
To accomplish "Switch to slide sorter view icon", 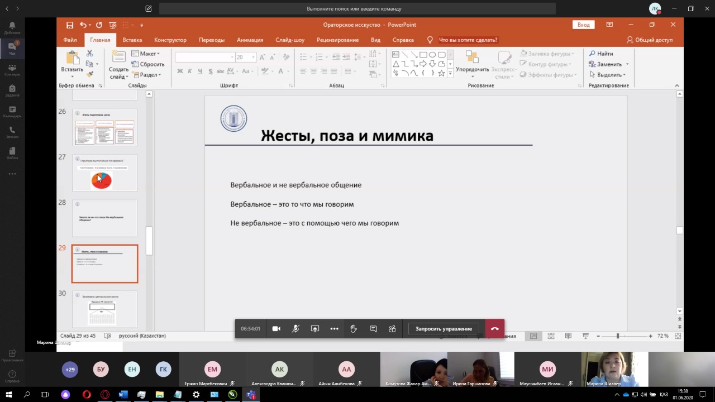I will pyautogui.click(x=551, y=336).
